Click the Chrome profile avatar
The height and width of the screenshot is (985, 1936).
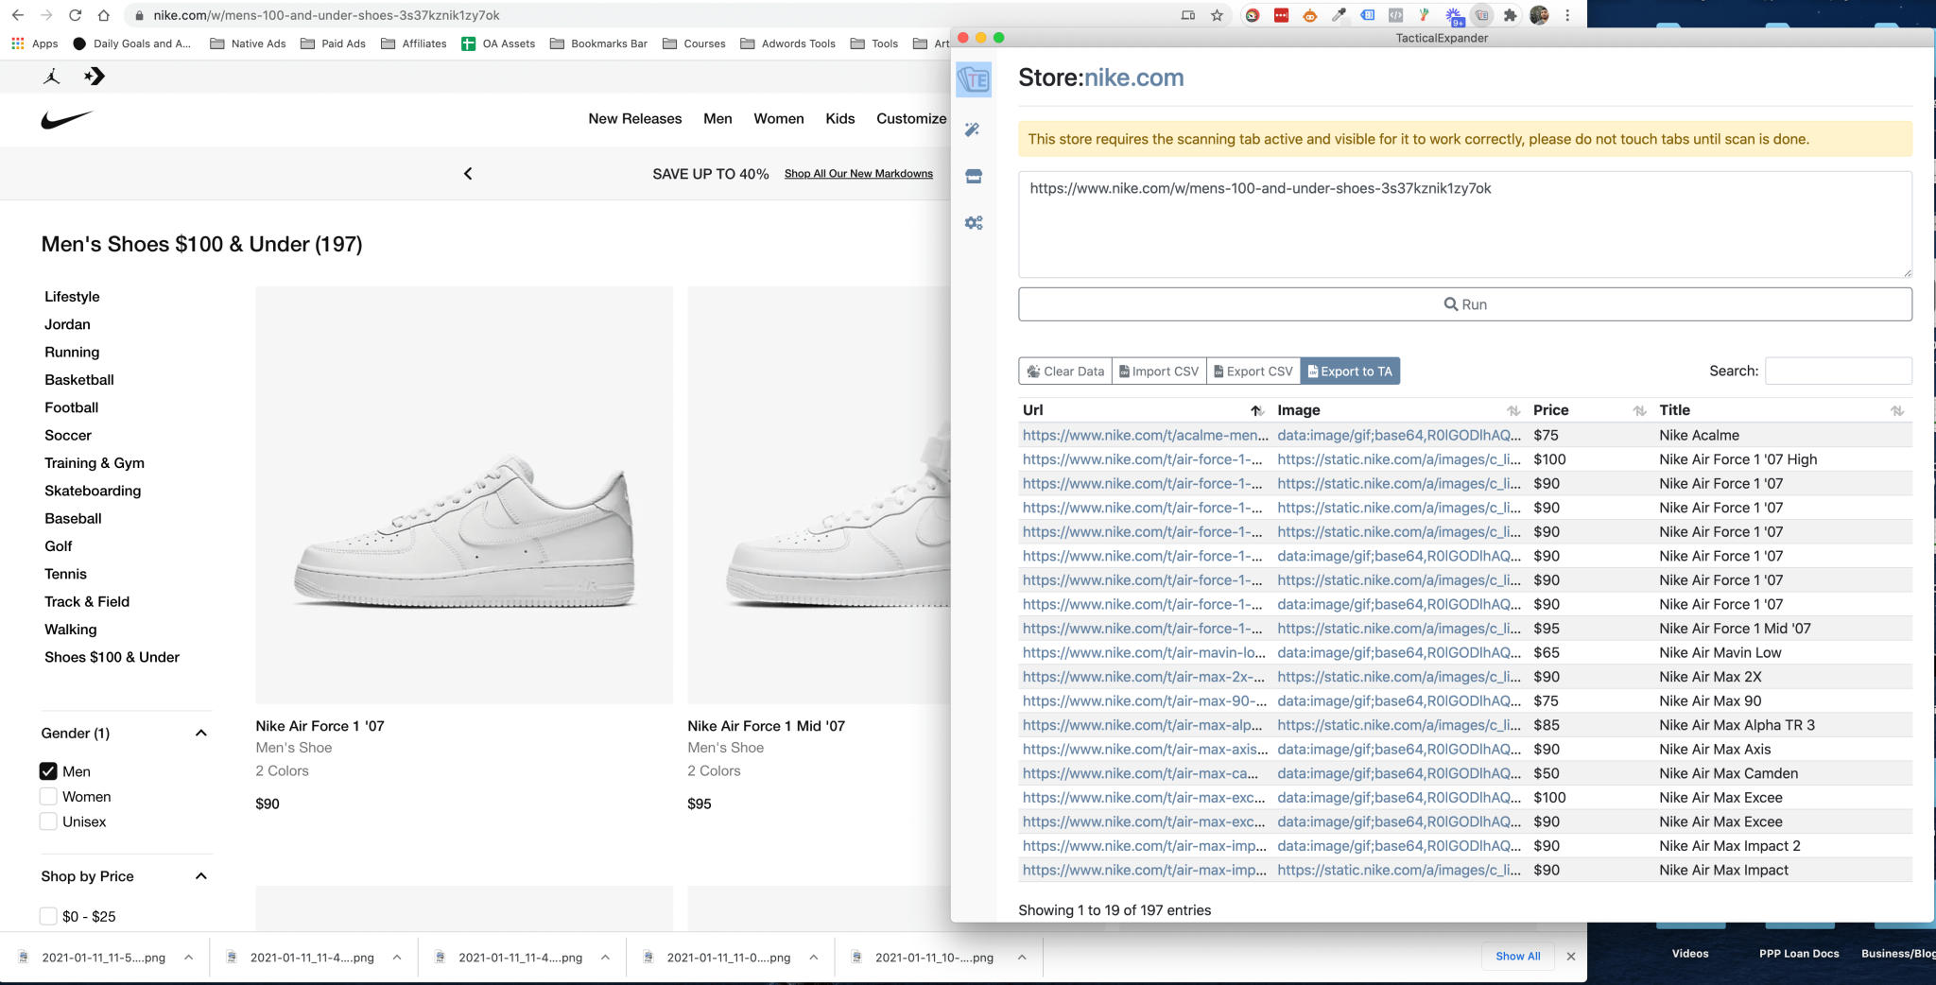coord(1539,15)
